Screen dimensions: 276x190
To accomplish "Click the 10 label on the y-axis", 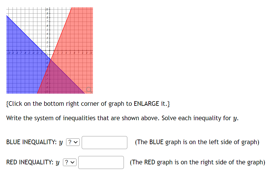I will [47, 8].
